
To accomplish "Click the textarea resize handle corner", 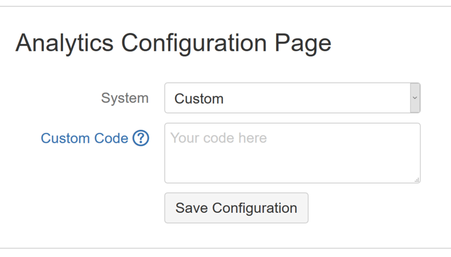I will (x=417, y=180).
